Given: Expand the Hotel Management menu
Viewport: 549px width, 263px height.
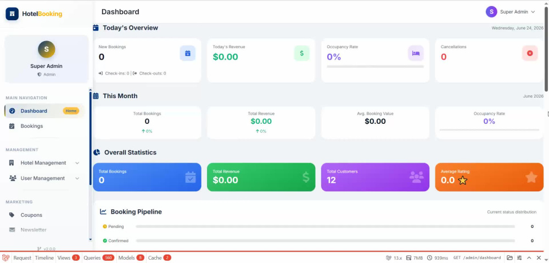Looking at the screenshot, I should (x=44, y=163).
